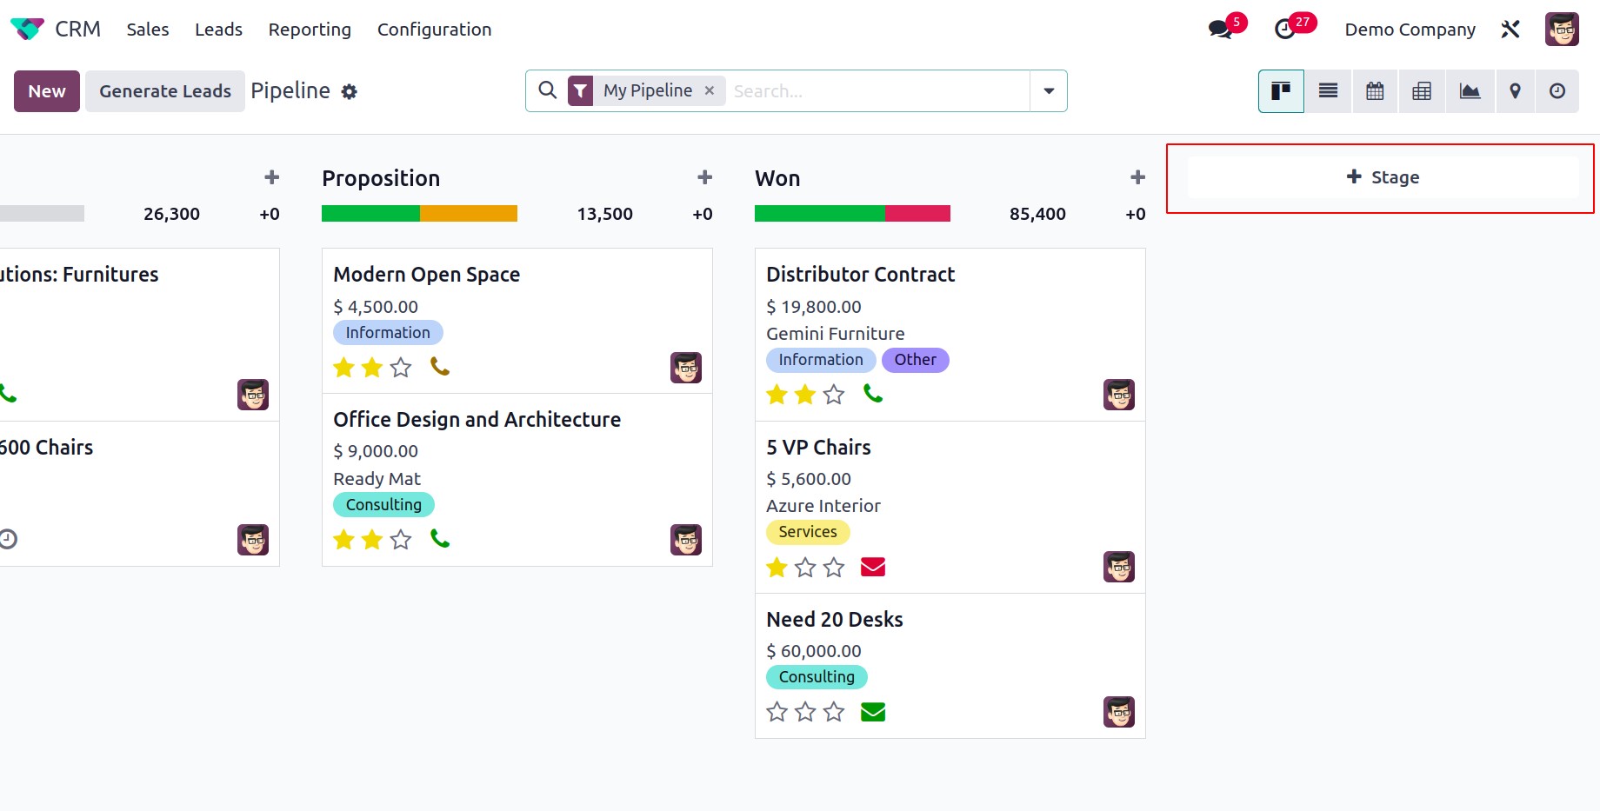Click phone activity icon on Modern Open Space
The height and width of the screenshot is (811, 1600).
point(440,367)
